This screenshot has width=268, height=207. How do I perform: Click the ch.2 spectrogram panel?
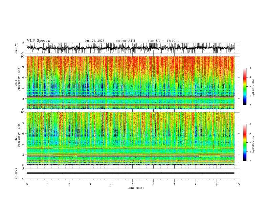(130, 139)
